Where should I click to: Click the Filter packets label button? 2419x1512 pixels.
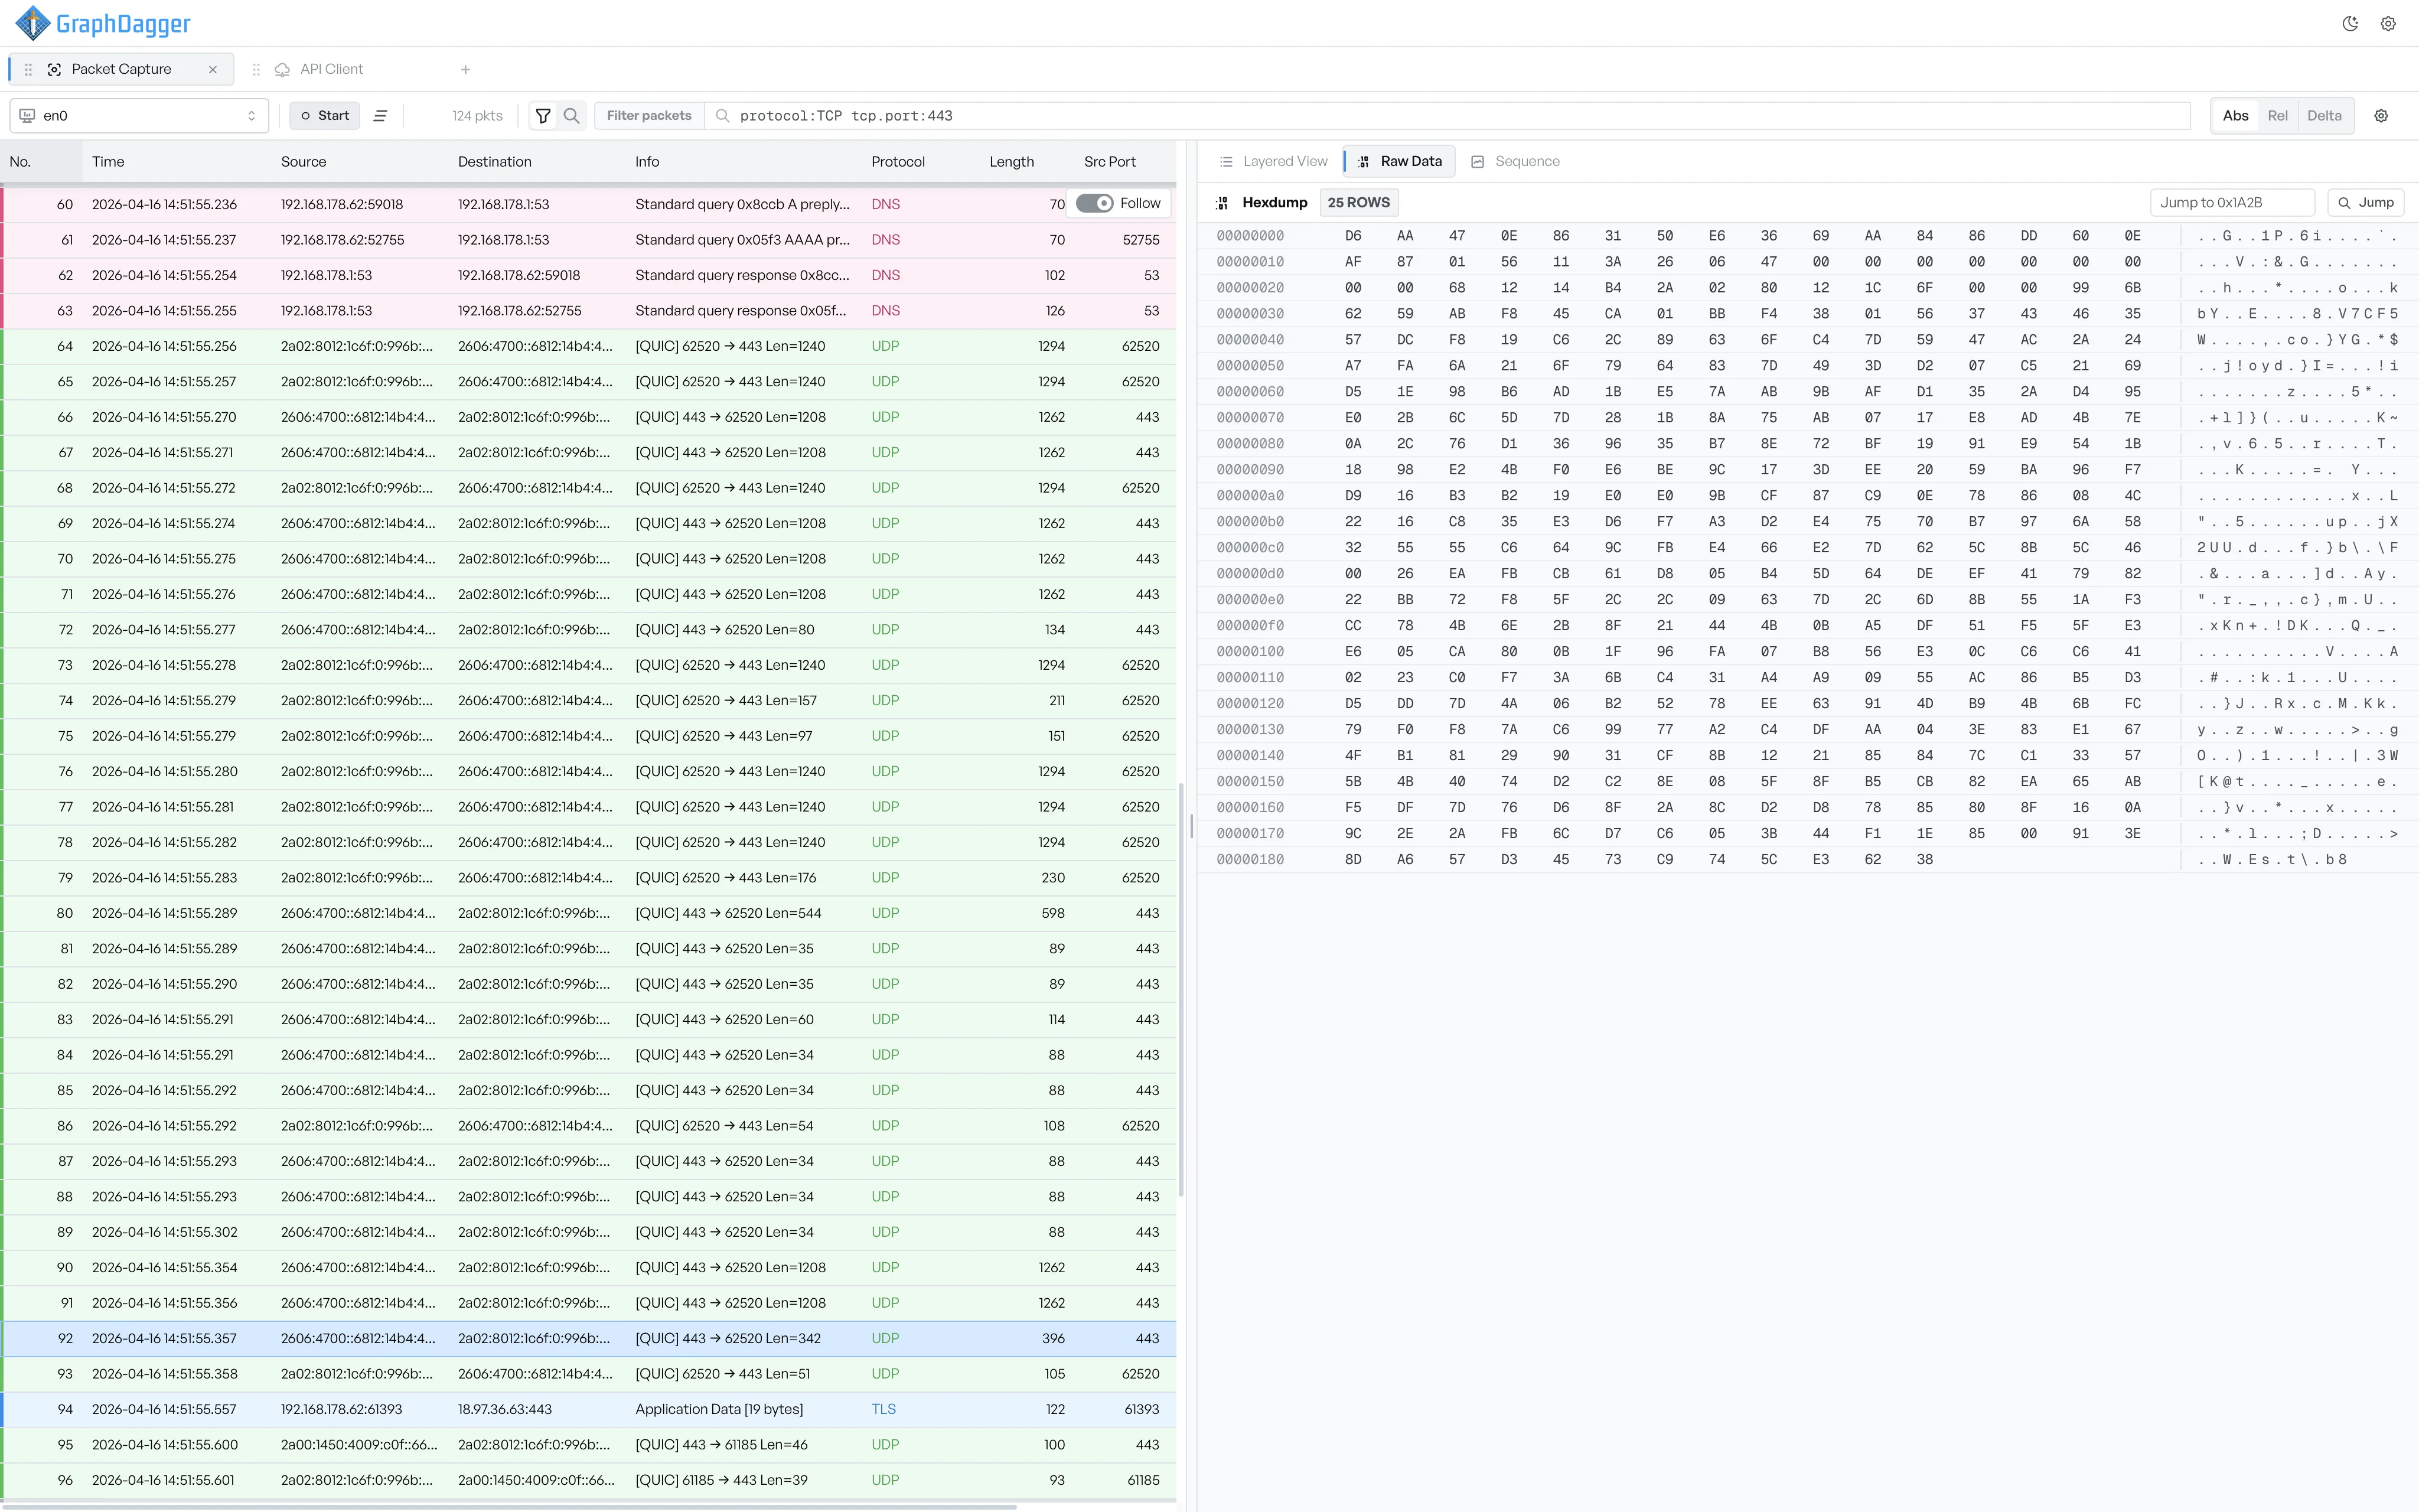648,116
